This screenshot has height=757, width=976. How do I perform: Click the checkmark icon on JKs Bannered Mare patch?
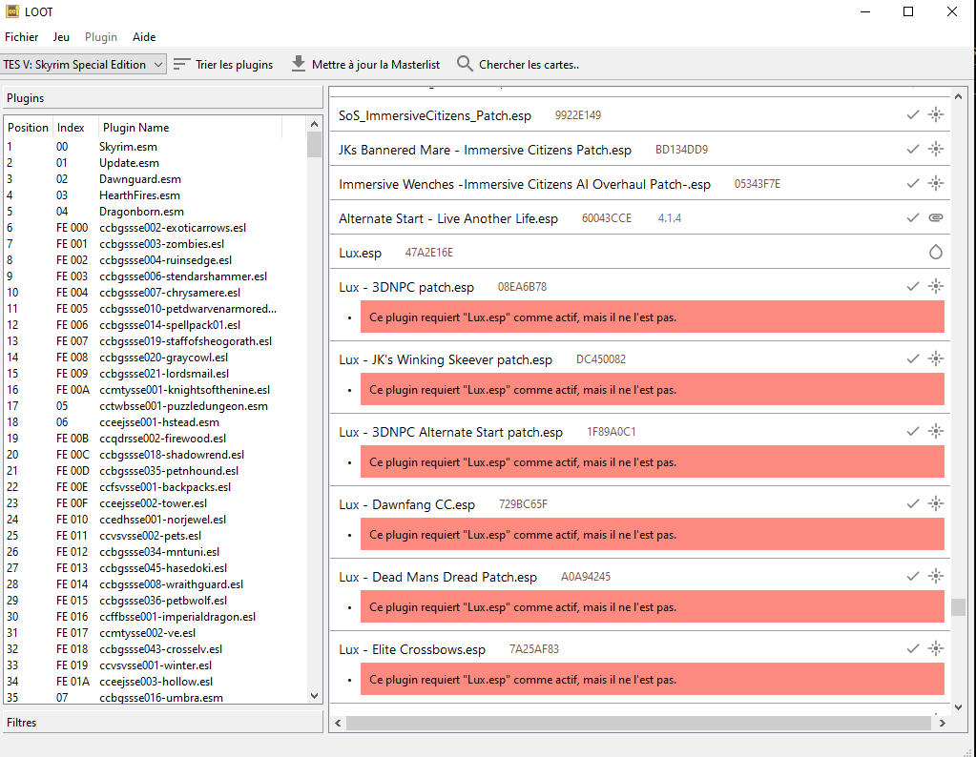913,150
